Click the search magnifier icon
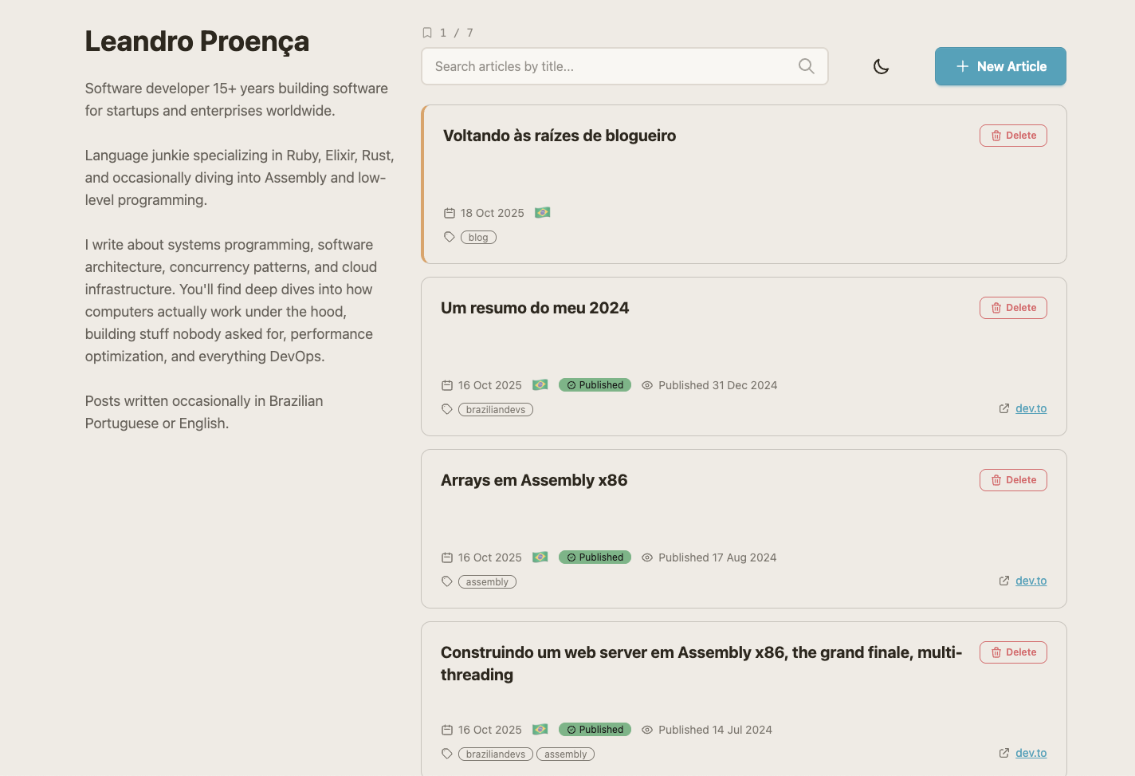 [x=806, y=66]
